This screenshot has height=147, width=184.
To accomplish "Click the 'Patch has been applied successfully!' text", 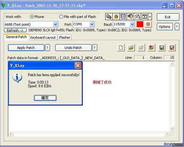I will [53, 75].
